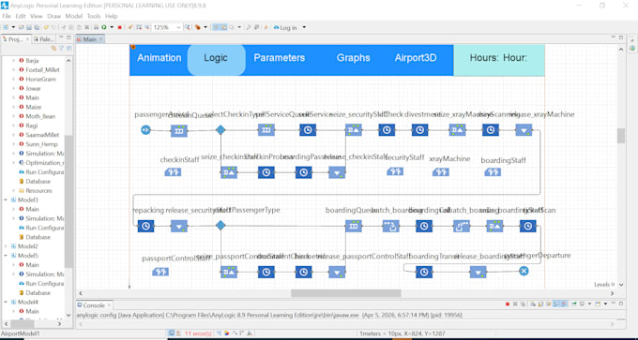638x340 pixels.
Task: Click the red Stop icon in main toolbar
Action: [120, 27]
